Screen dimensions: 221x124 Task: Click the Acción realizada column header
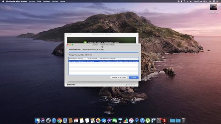(92, 59)
